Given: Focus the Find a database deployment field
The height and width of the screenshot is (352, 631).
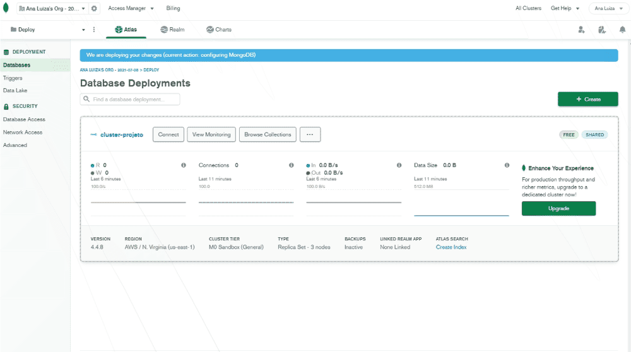Looking at the screenshot, I should pyautogui.click(x=130, y=100).
